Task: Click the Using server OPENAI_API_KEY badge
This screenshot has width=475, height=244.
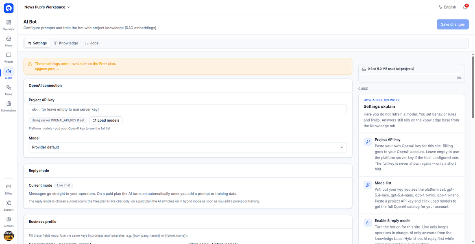Action: pos(58,120)
